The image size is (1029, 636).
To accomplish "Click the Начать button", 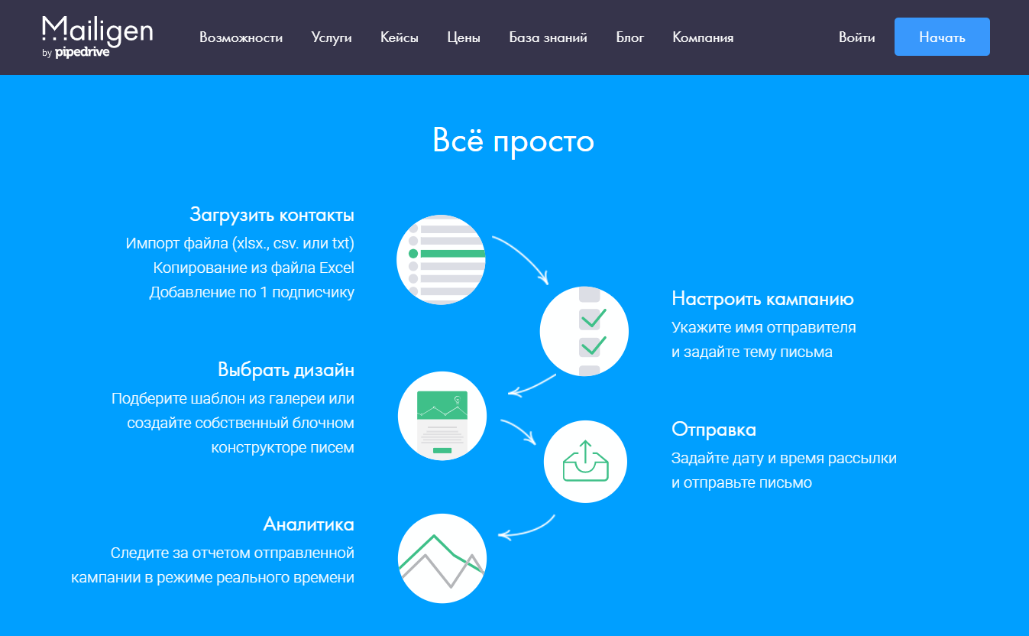I will click(x=941, y=36).
